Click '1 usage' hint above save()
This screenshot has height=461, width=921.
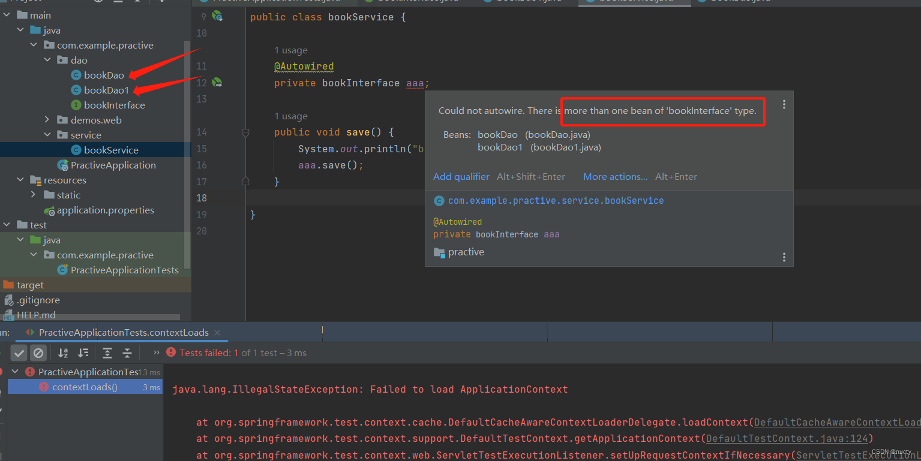coord(291,116)
